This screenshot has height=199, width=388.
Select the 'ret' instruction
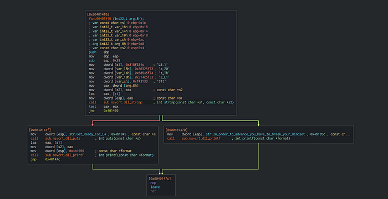point(153,191)
